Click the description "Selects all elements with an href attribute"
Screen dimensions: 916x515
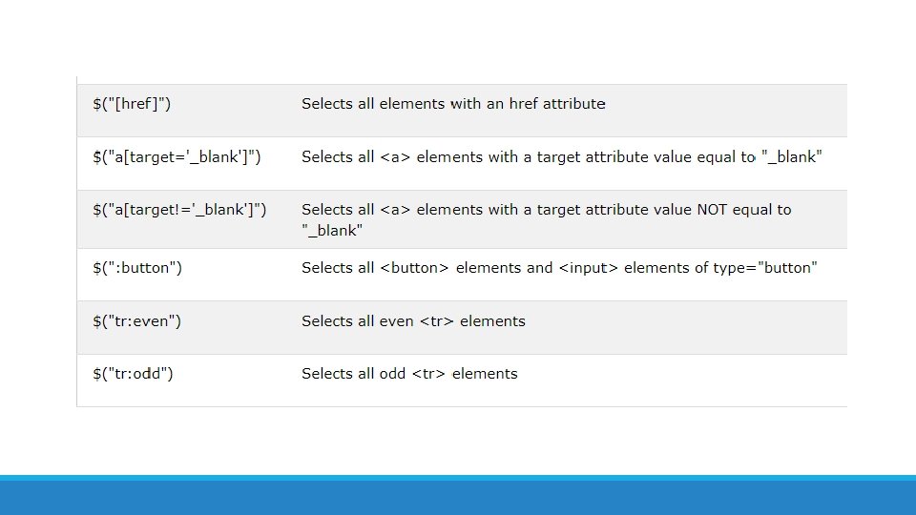tap(453, 104)
